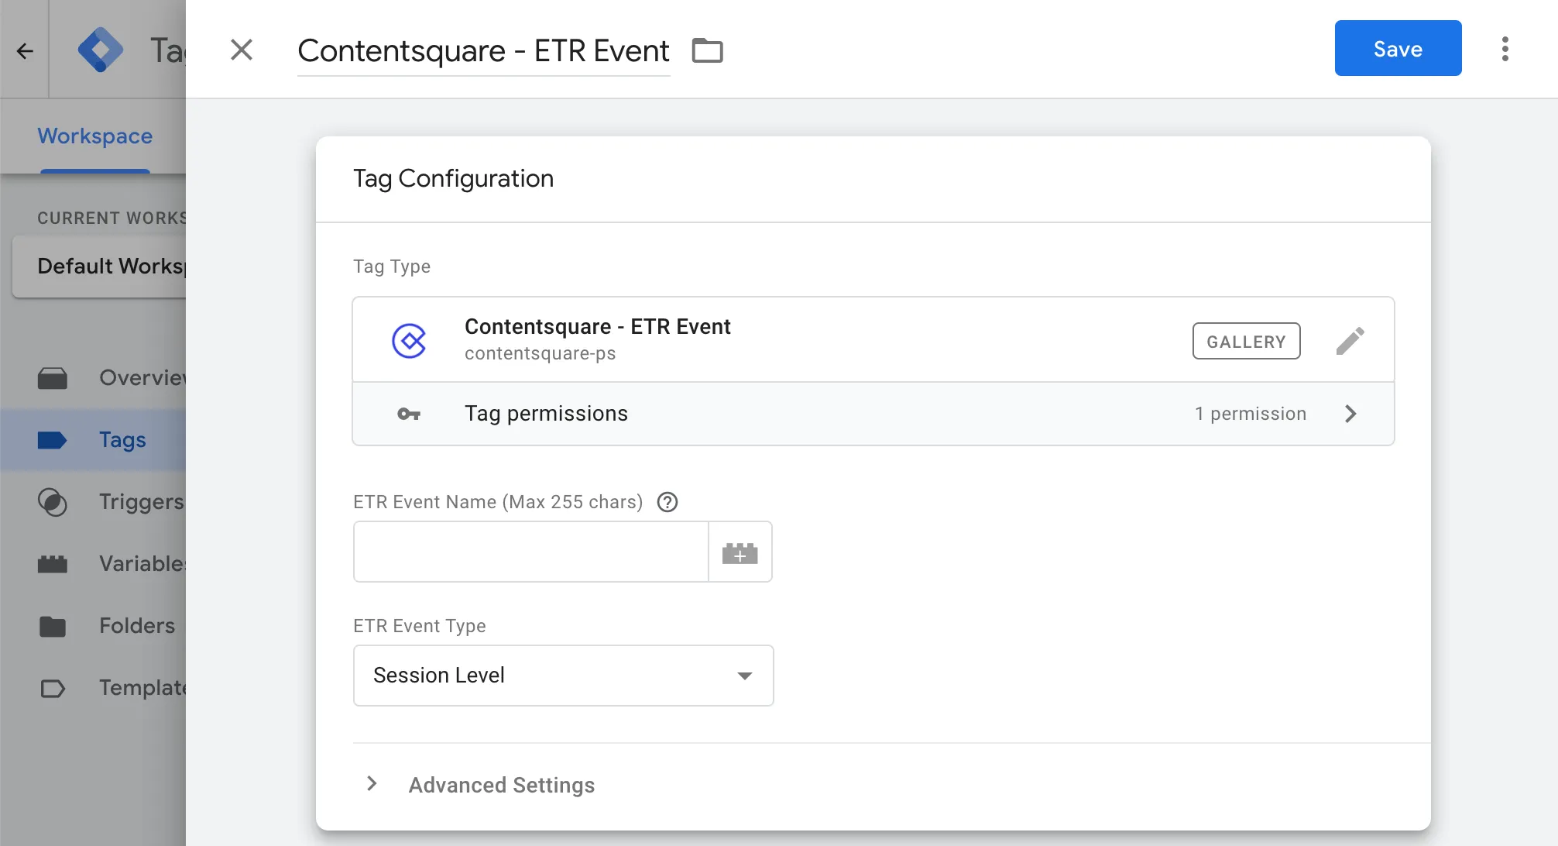Edit the tag name title field

483,51
